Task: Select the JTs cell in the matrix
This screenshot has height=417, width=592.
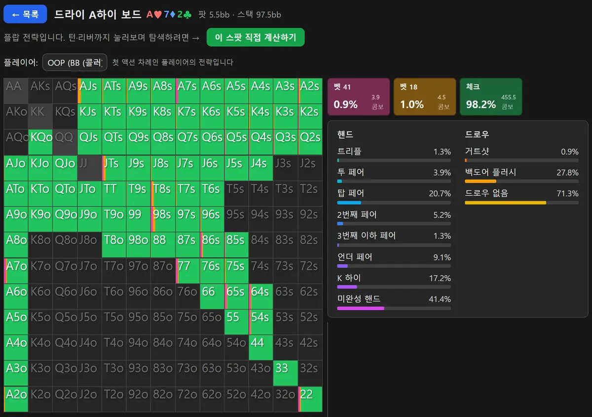Action: tap(114, 168)
